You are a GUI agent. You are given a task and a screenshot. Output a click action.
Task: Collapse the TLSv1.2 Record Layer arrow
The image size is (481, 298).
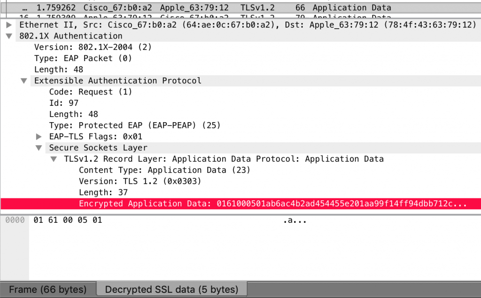(54, 159)
